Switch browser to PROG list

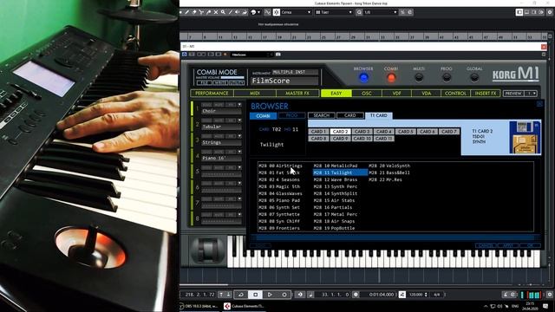(x=291, y=115)
